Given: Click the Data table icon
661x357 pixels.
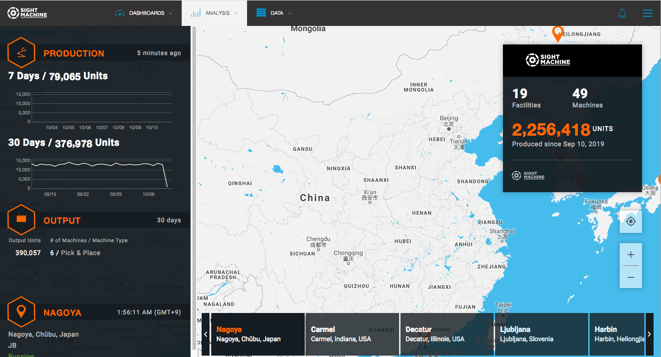Looking at the screenshot, I should point(261,13).
